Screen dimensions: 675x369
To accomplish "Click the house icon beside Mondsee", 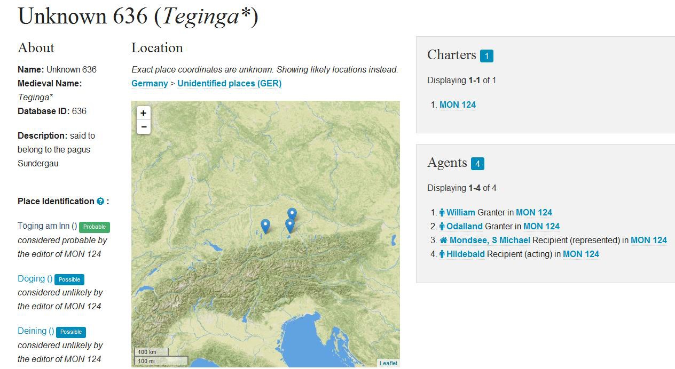I will point(443,240).
